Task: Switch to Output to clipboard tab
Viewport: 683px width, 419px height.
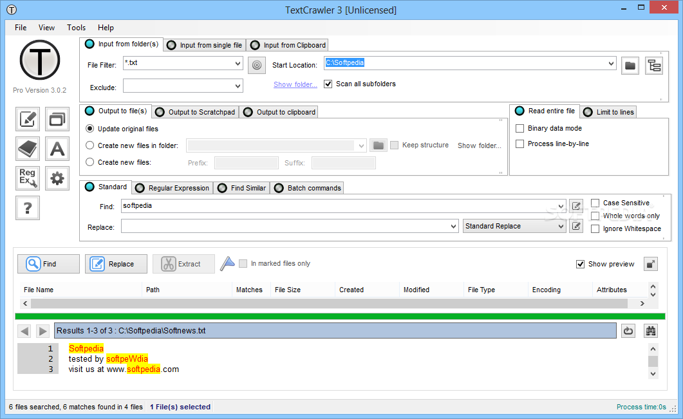Action: coord(279,112)
